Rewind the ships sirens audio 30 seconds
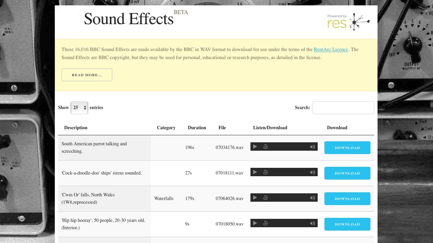Screen dimensions: 433x243 point(265,172)
